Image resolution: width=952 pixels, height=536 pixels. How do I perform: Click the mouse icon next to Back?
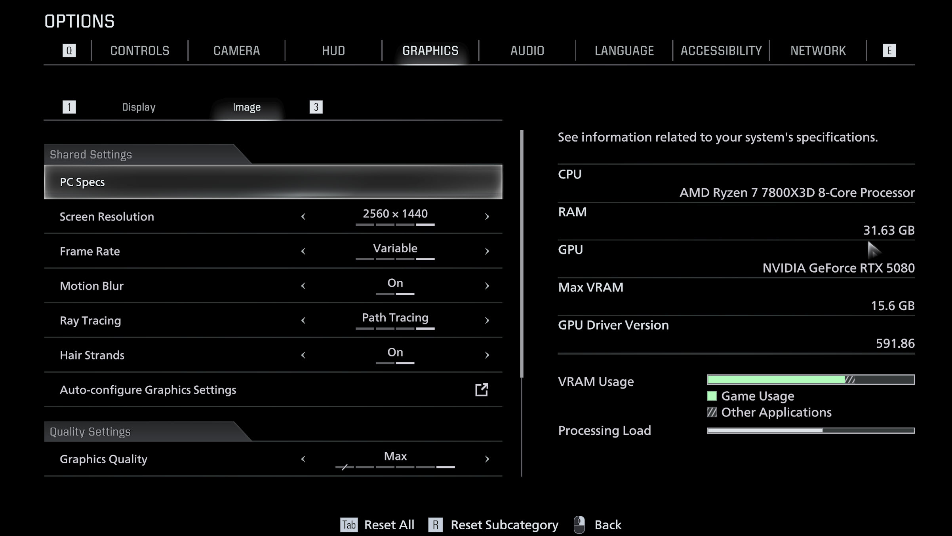point(579,525)
